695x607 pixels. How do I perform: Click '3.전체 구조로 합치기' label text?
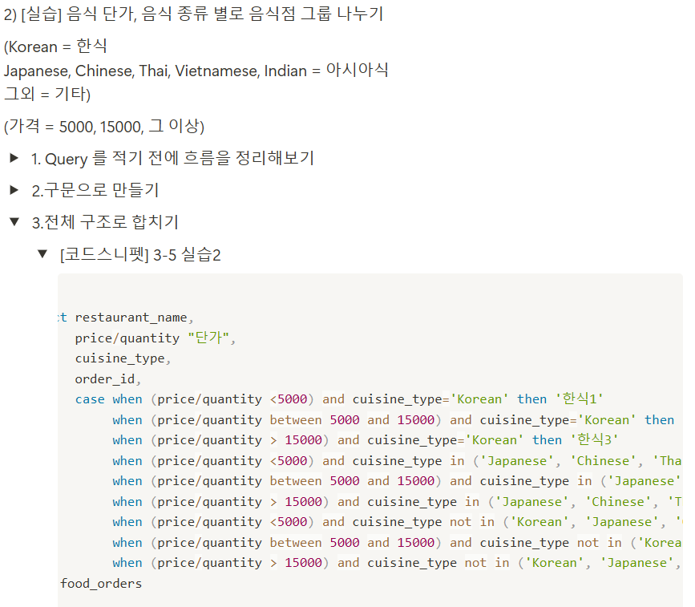click(x=105, y=222)
